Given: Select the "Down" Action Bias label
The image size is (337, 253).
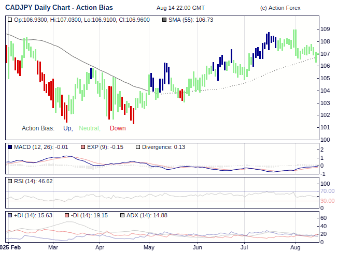Looking at the screenshot, I should [x=118, y=128].
